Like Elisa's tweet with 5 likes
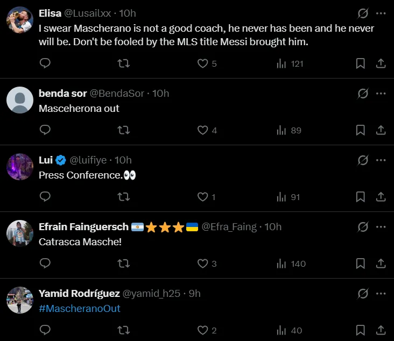The image size is (394, 341). pyautogui.click(x=203, y=63)
